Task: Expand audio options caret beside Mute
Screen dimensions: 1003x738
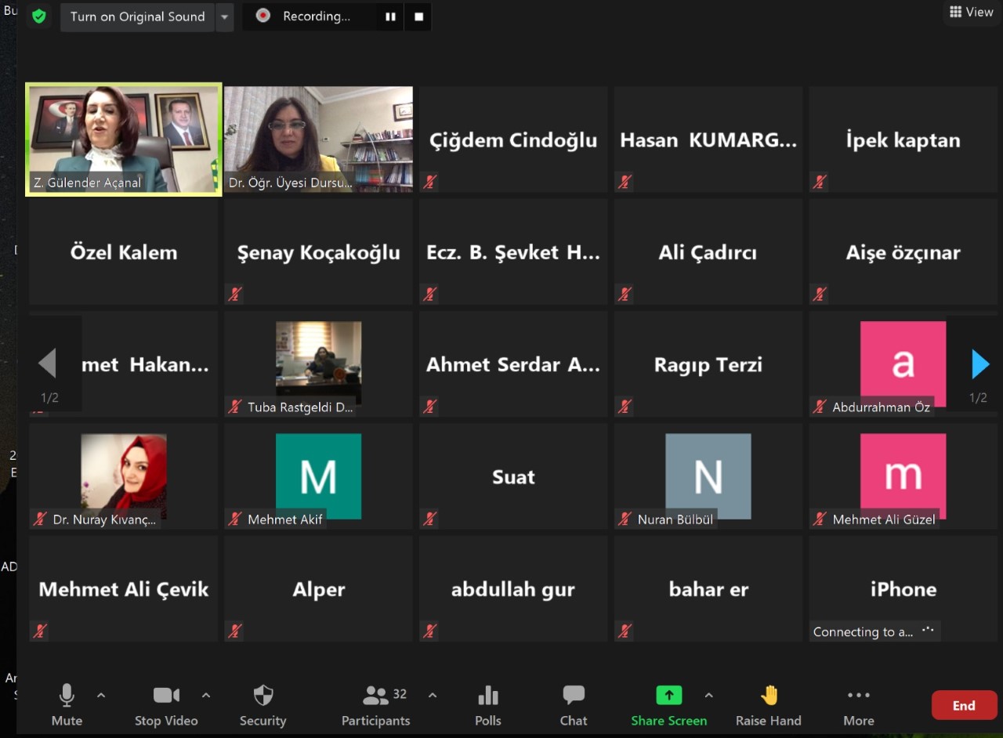Action: (101, 695)
